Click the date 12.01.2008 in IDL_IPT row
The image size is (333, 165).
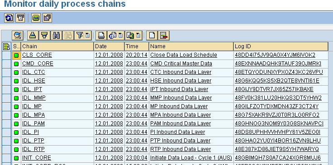click(109, 89)
